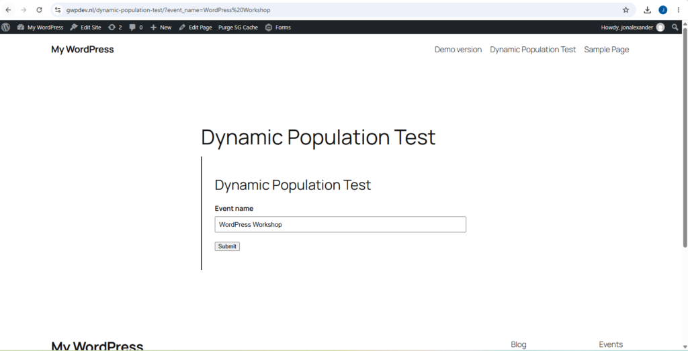
Task: Open the Howdy, jonalexander account menu
Action: click(x=632, y=27)
